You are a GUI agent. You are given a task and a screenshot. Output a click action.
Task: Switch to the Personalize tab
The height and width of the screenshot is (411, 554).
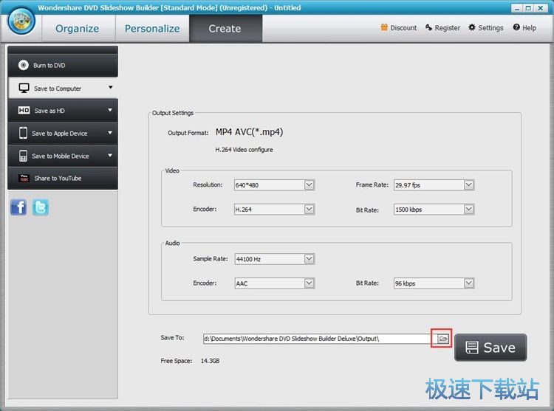tap(152, 29)
